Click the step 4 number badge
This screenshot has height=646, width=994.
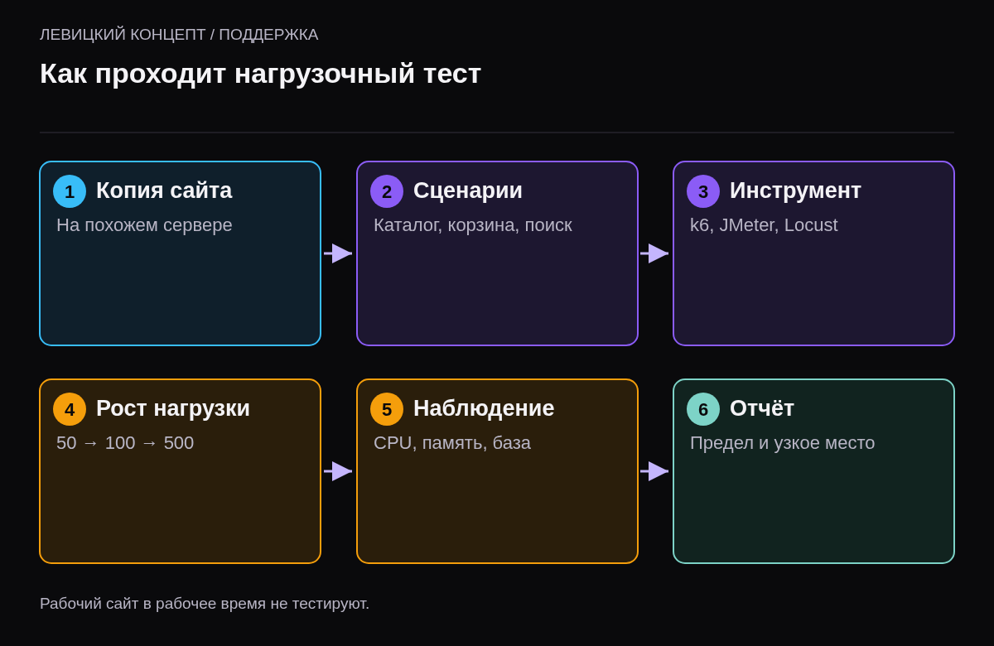70,409
